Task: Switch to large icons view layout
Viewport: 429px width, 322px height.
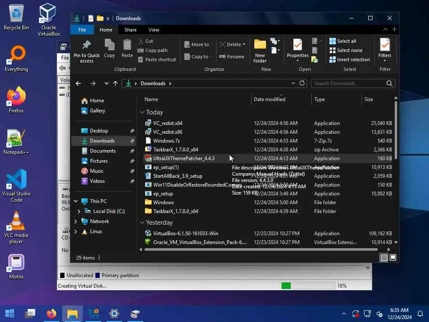Action: (393, 258)
